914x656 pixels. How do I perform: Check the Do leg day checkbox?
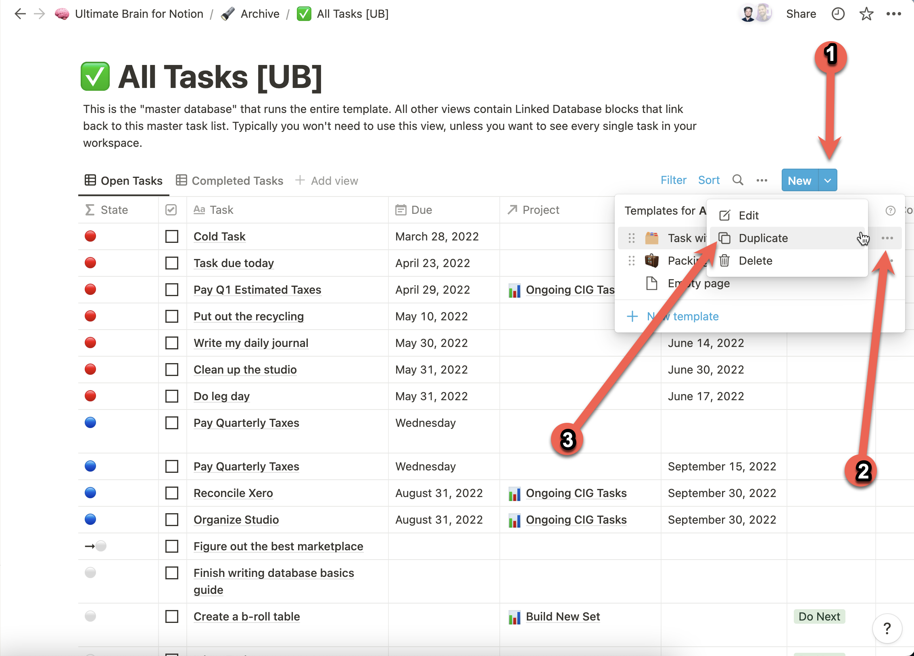(x=172, y=396)
